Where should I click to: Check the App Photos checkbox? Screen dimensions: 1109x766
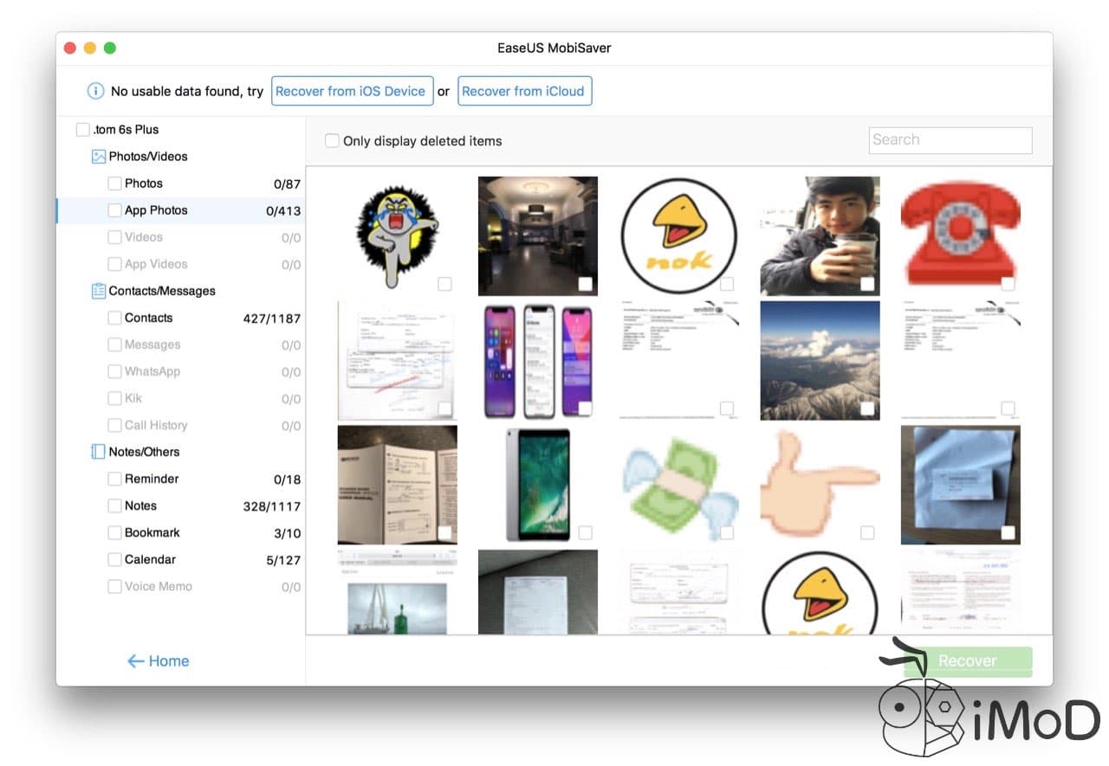[113, 209]
